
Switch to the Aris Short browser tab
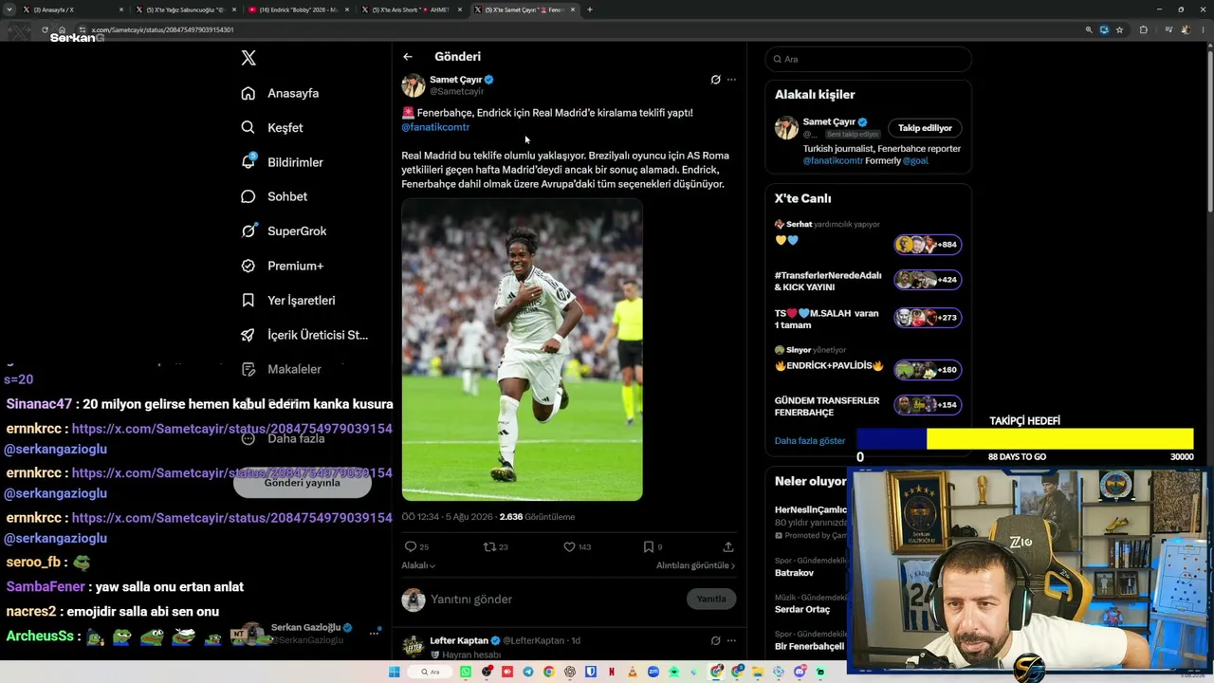(411, 9)
